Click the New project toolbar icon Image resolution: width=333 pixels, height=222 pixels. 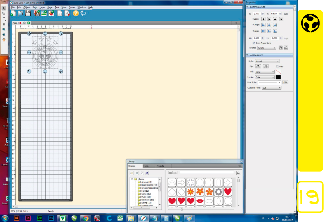pos(13,13)
